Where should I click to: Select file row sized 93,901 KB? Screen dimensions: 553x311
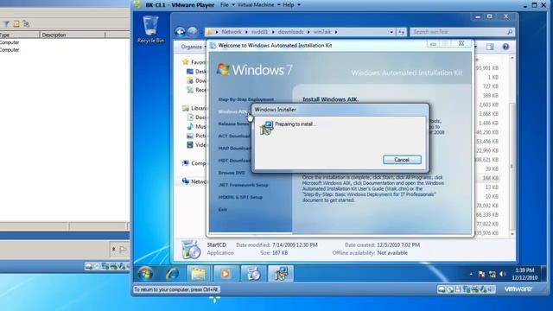point(487,68)
